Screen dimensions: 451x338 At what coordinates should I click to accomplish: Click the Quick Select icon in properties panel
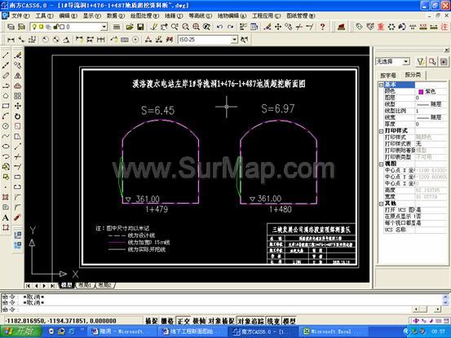point(421,61)
